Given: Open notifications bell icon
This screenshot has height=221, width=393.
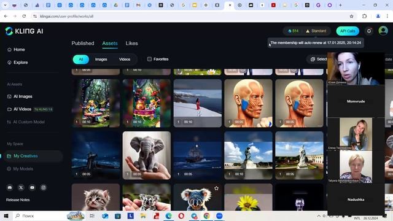Looking at the screenshot, I should (x=369, y=31).
